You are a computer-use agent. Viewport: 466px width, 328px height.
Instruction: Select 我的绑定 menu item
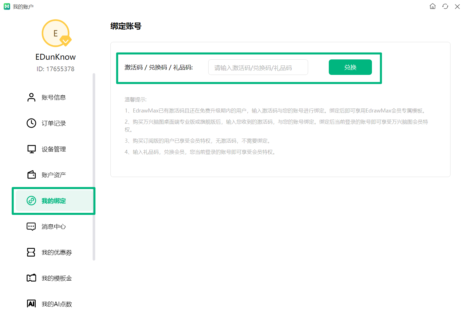point(54,201)
